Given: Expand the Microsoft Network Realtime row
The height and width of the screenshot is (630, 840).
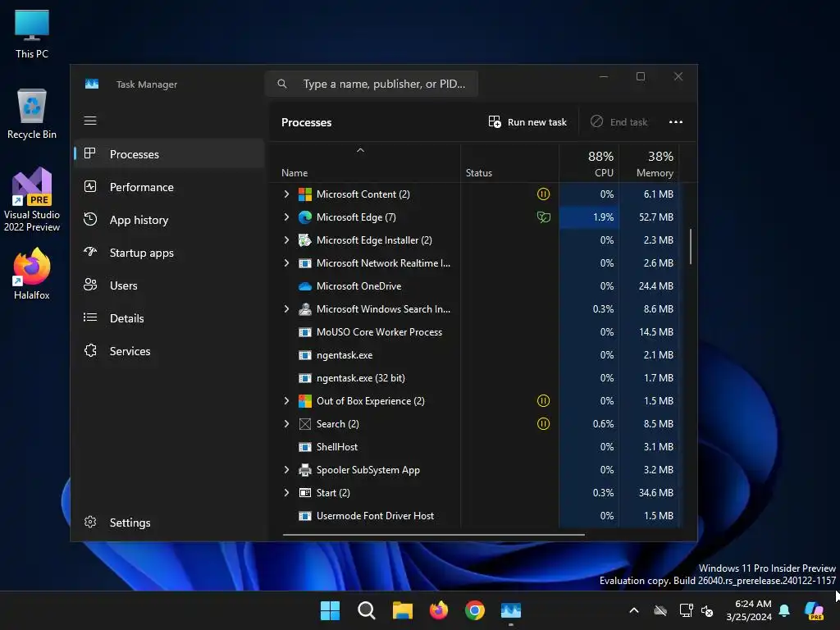Looking at the screenshot, I should (x=286, y=263).
